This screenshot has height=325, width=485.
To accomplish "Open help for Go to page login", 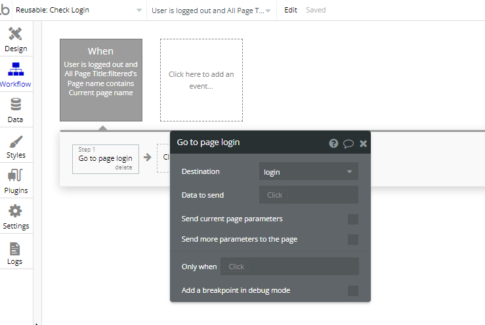I will 333,143.
